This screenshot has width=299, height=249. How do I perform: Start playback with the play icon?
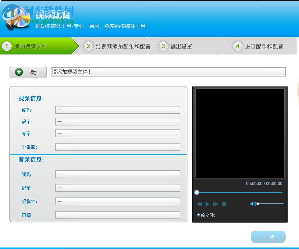(x=207, y=204)
